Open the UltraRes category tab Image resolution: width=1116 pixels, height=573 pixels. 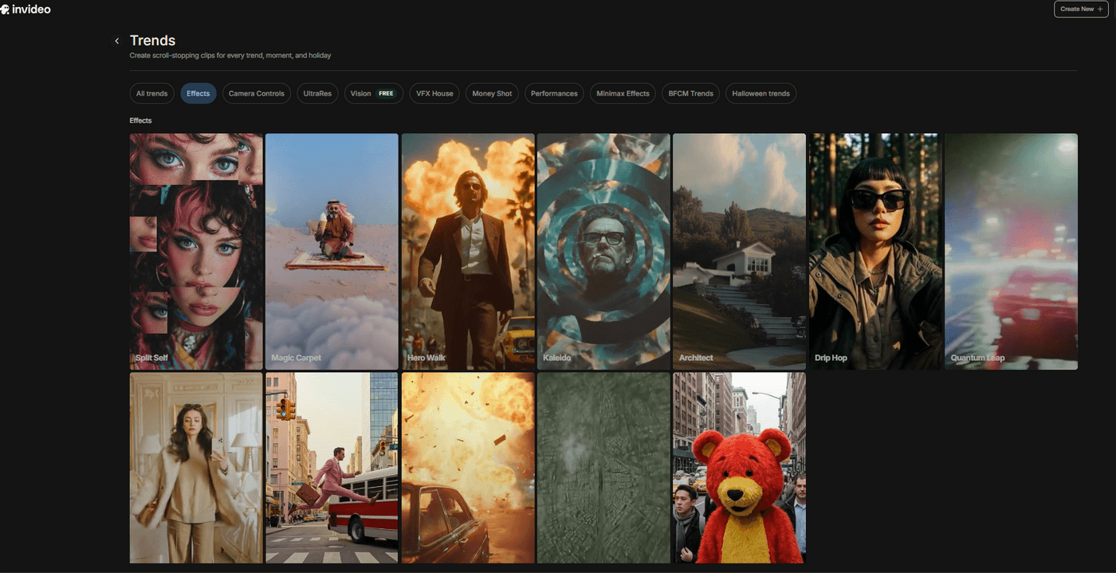click(x=317, y=93)
